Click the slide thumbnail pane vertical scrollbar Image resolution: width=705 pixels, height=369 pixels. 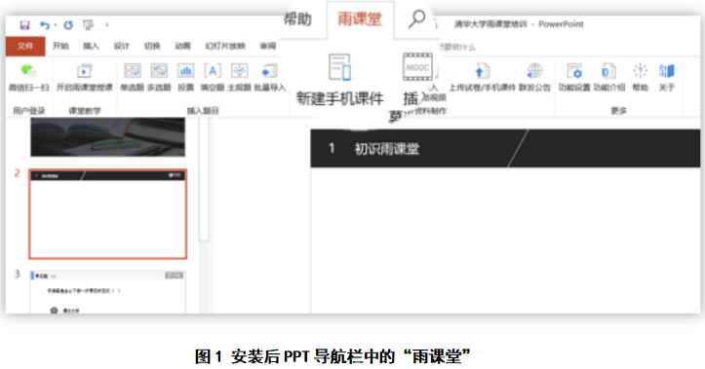tap(204, 179)
